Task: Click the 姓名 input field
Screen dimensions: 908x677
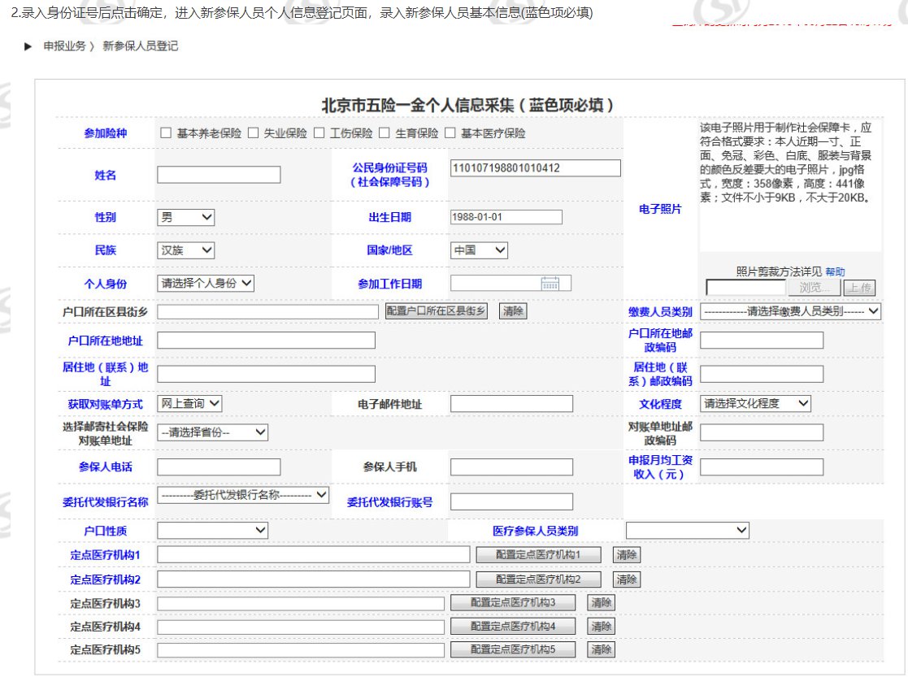Action: tap(219, 175)
